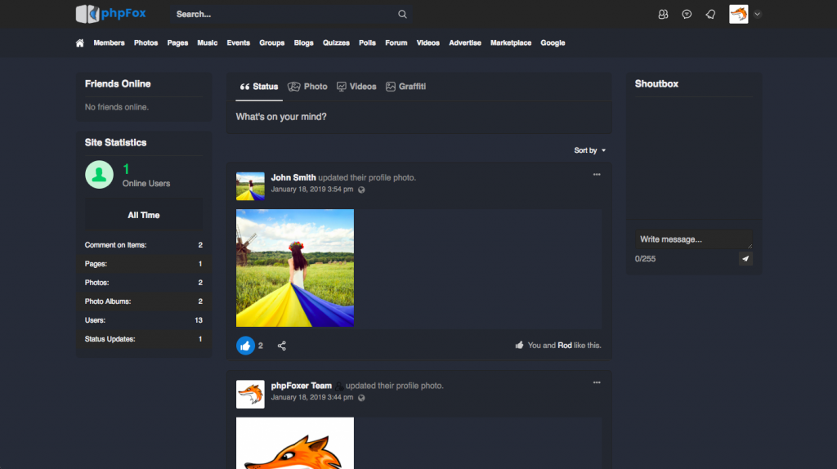Select the Videos composer tab
Screen dimensions: 837x469
[356, 87]
